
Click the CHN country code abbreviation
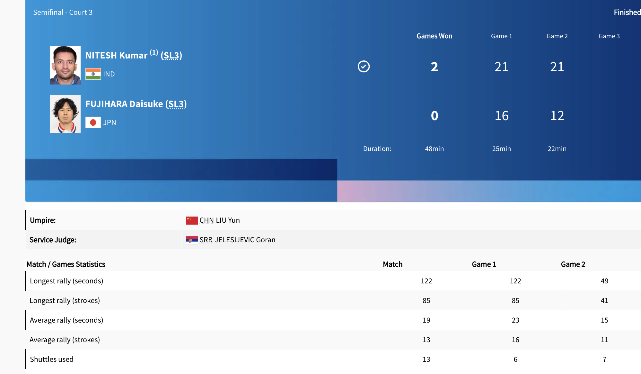point(206,220)
